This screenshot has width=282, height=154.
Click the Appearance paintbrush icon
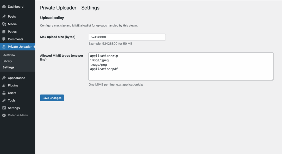click(4, 78)
